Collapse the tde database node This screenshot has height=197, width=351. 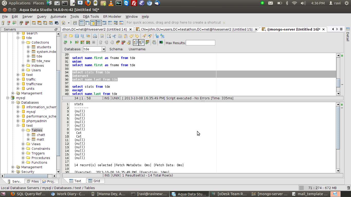tap(18, 38)
